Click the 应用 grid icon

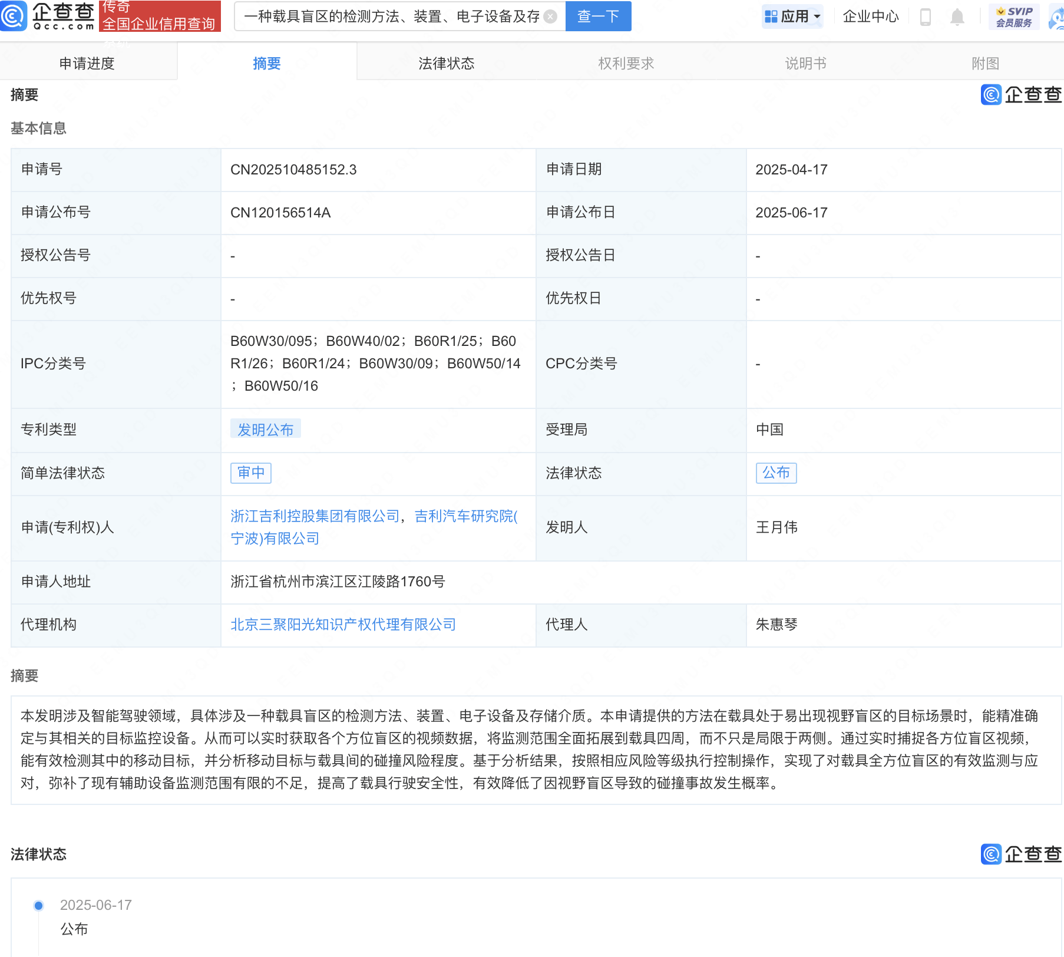pyautogui.click(x=771, y=16)
